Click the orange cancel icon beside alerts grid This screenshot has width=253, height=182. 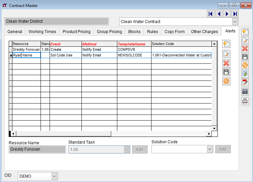tap(227, 81)
